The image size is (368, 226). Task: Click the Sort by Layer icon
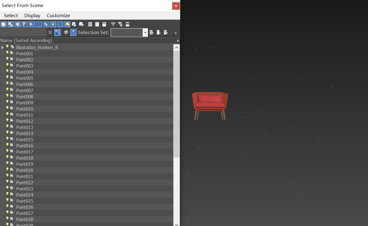point(66,32)
